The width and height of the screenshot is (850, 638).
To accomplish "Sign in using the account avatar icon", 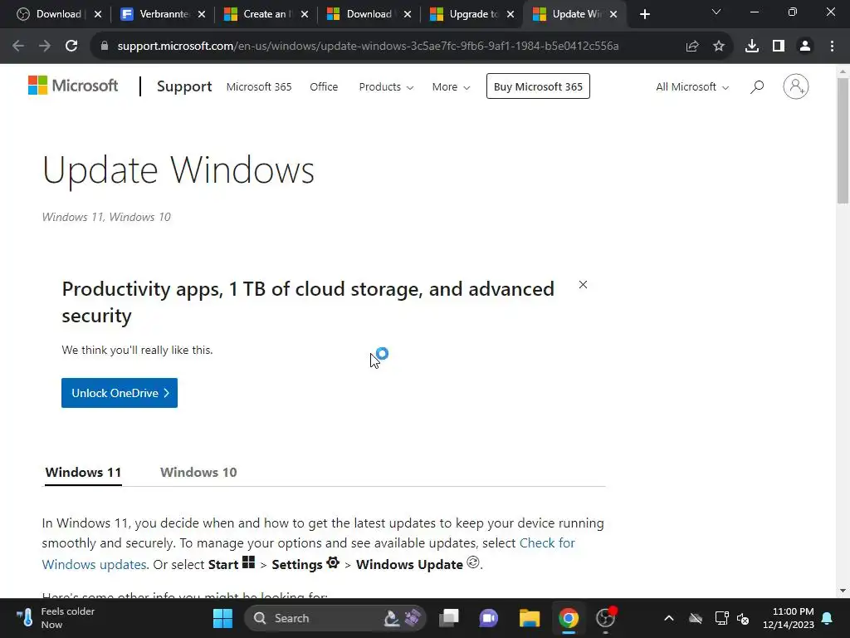I will (x=796, y=86).
